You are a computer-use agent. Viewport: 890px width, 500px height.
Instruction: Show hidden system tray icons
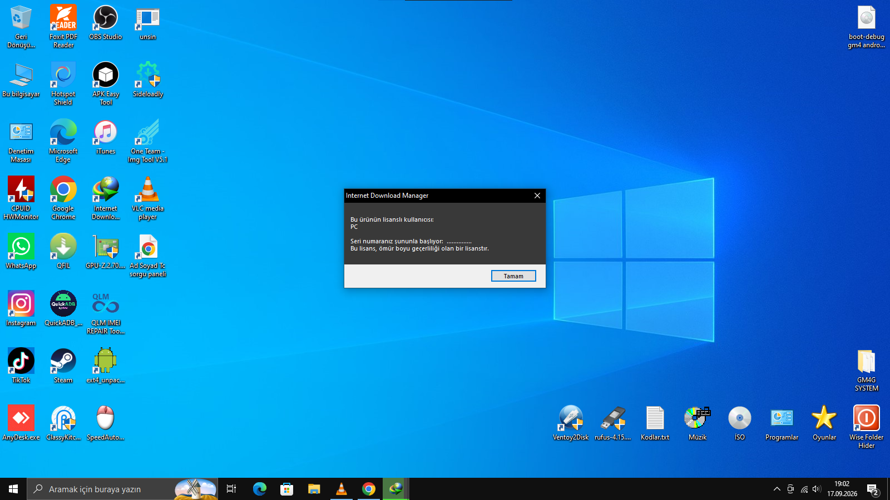click(x=777, y=489)
